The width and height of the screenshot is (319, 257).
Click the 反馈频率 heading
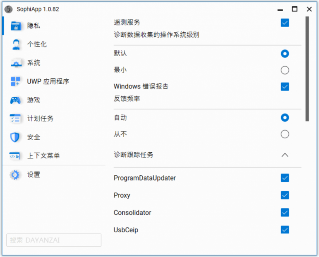click(x=127, y=98)
